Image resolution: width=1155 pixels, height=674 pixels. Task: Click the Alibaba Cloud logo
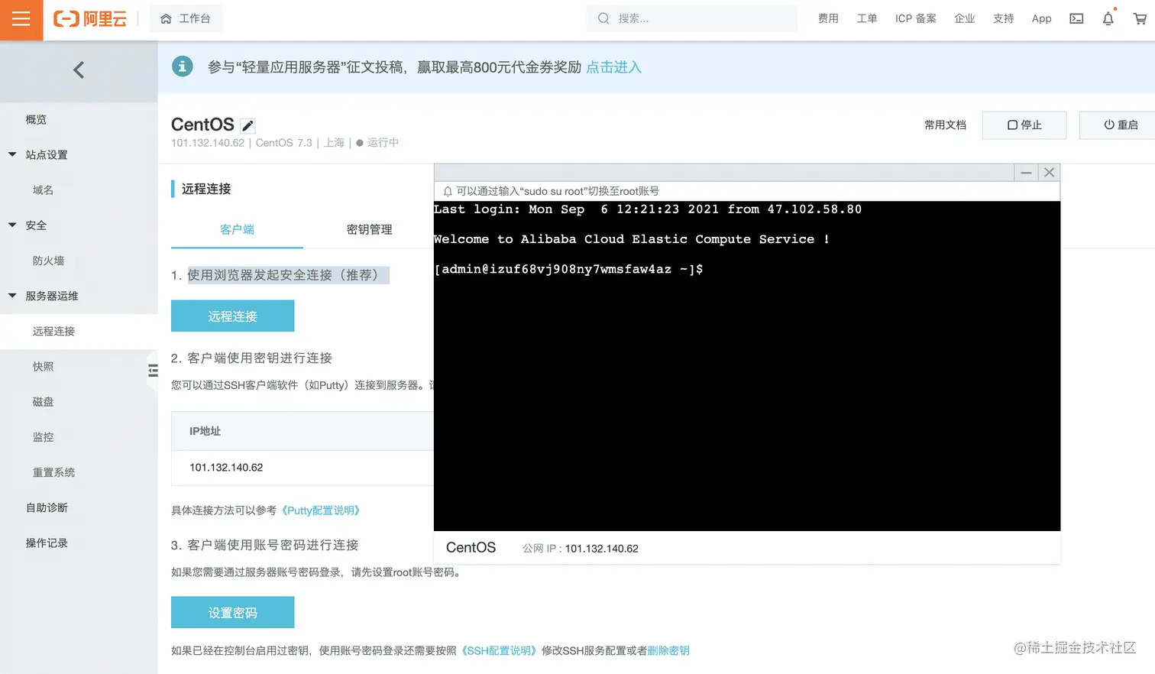pyautogui.click(x=90, y=19)
